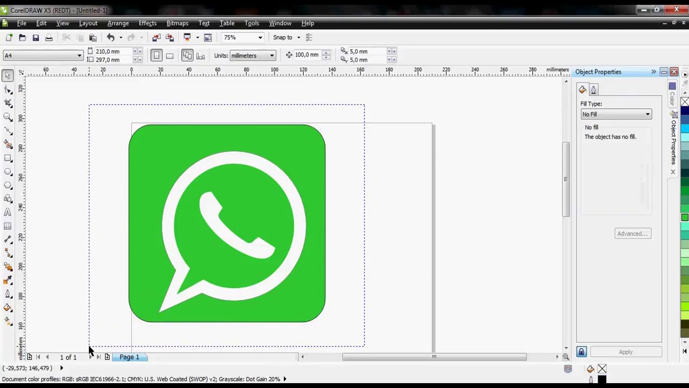Open the zoom level dropdown showing 75%

point(260,38)
